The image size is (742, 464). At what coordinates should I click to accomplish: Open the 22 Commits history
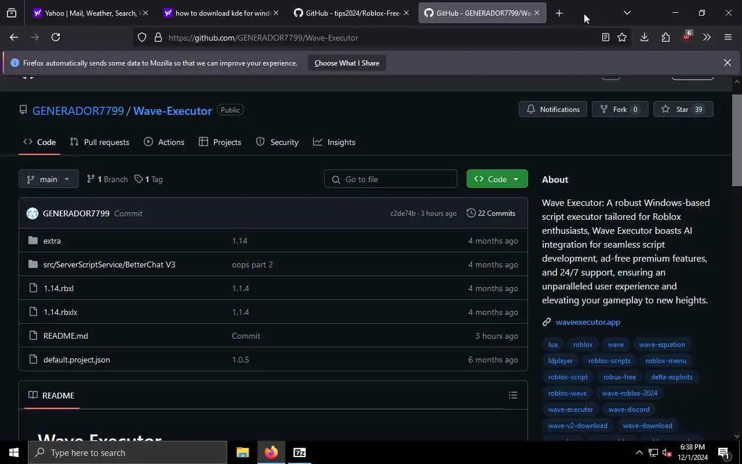coord(491,213)
